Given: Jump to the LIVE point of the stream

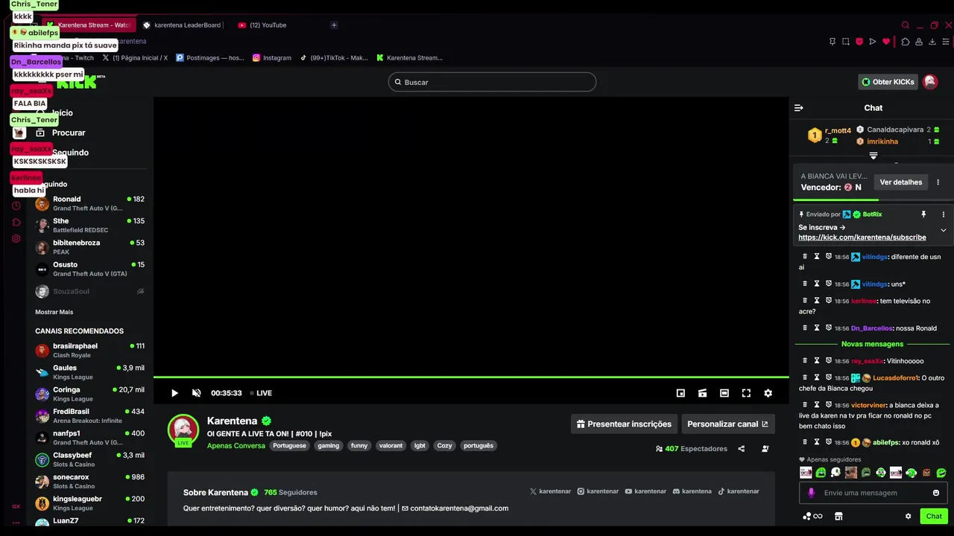Looking at the screenshot, I should 261,393.
